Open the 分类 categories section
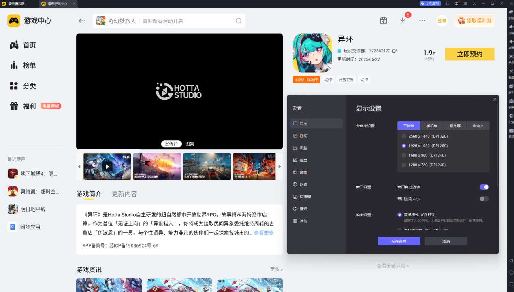Screen dimensions: 514x292 28,86
